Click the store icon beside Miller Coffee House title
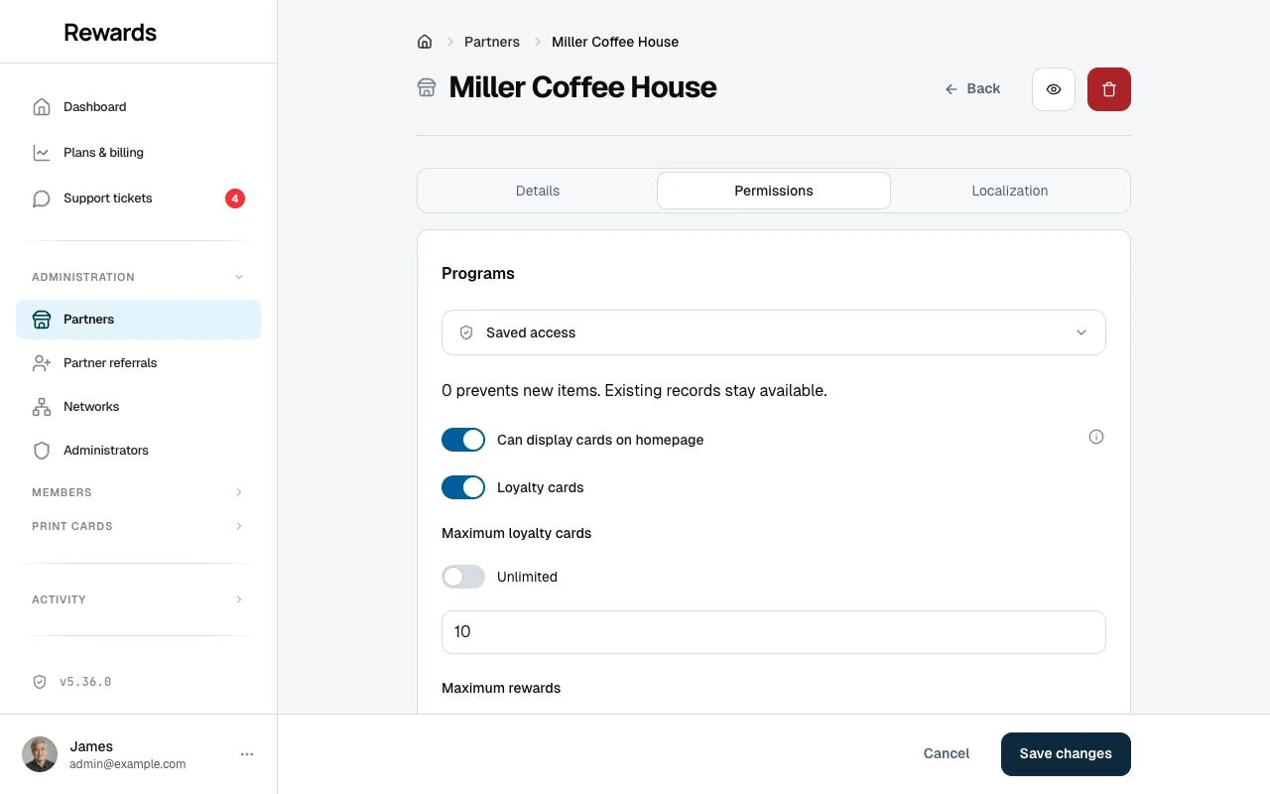 pyautogui.click(x=427, y=87)
